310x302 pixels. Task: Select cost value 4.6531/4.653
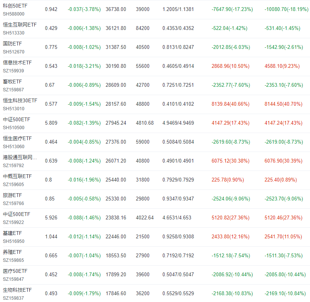click(177, 218)
